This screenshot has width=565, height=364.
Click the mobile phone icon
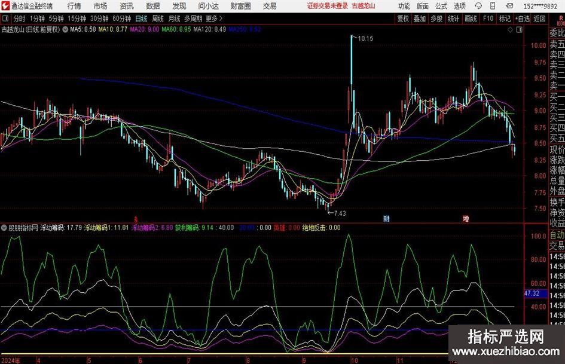[x=493, y=6]
